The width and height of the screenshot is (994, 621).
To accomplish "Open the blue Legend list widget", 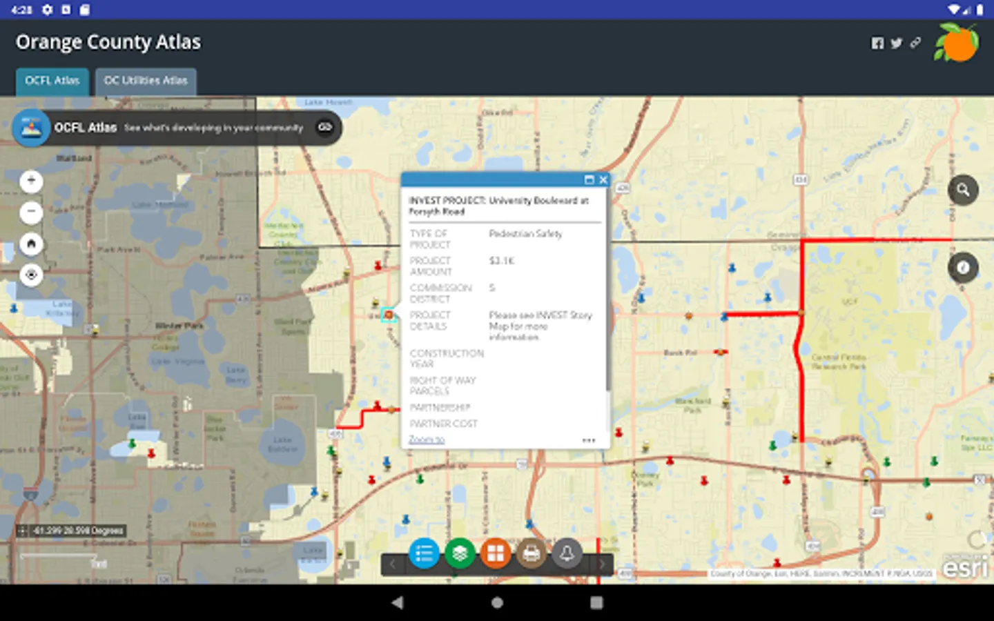I will click(424, 553).
